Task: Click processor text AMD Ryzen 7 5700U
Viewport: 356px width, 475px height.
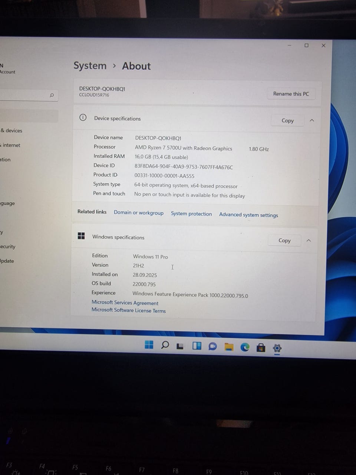Action: click(x=184, y=148)
